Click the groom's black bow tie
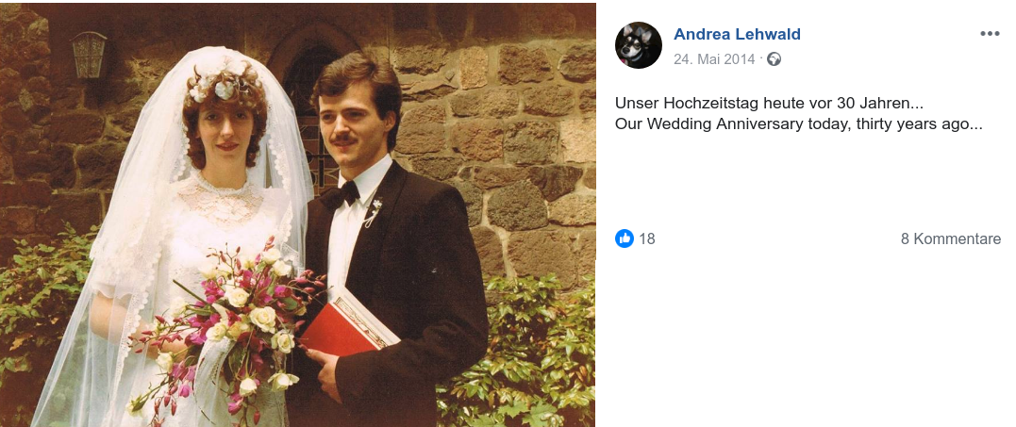1016x427 pixels. (340, 194)
